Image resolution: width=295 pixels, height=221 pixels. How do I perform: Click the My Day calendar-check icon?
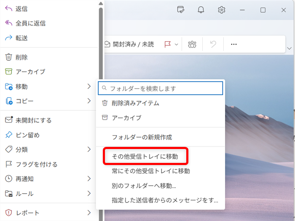click(181, 10)
